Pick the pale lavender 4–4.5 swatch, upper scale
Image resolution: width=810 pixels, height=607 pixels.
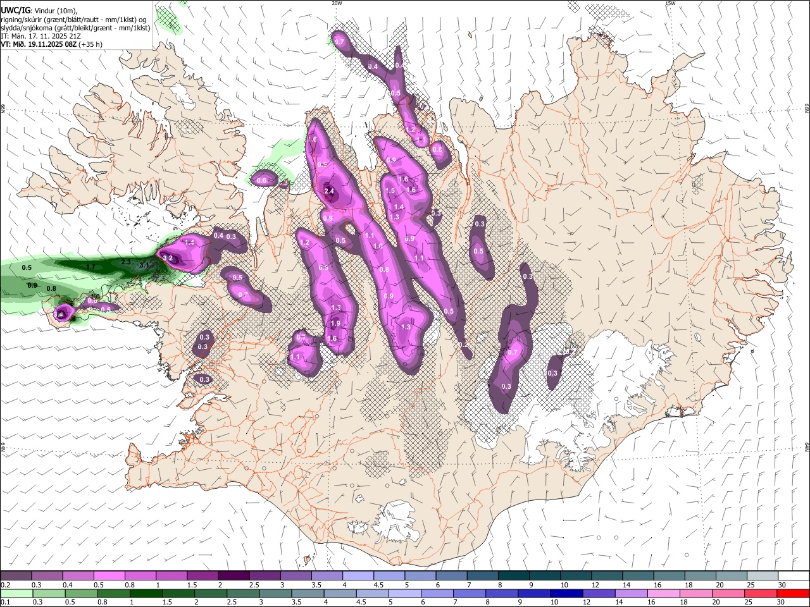(x=358, y=575)
